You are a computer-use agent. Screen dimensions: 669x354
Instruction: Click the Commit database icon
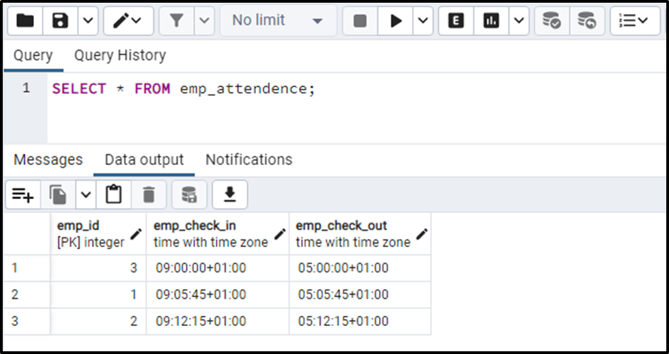pos(552,21)
